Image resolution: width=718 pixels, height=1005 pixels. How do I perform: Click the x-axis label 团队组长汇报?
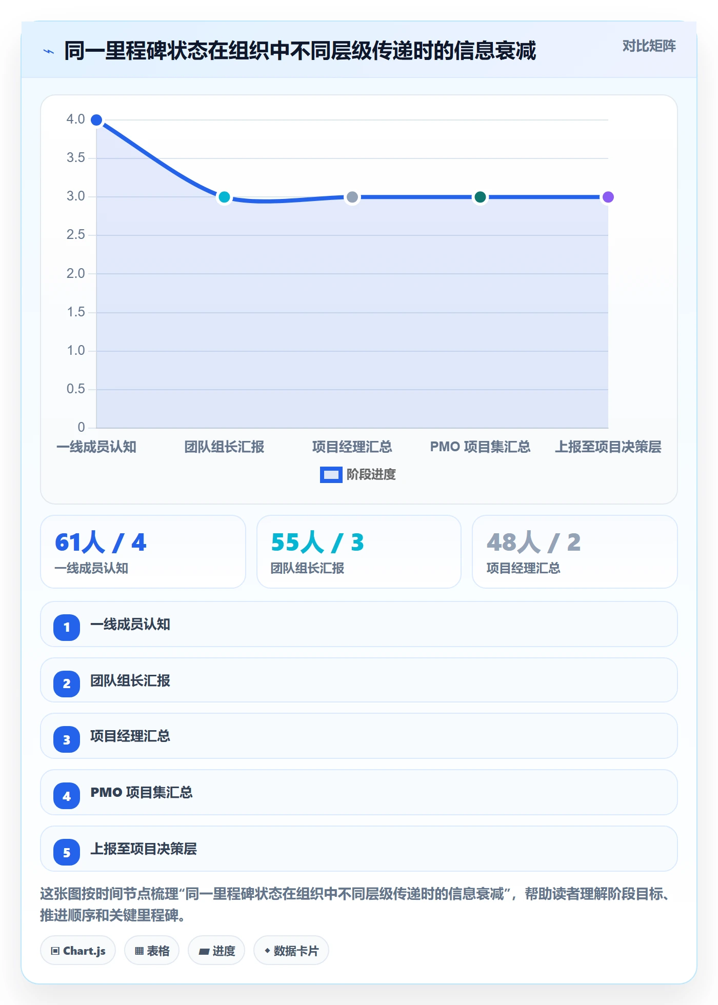click(x=224, y=447)
